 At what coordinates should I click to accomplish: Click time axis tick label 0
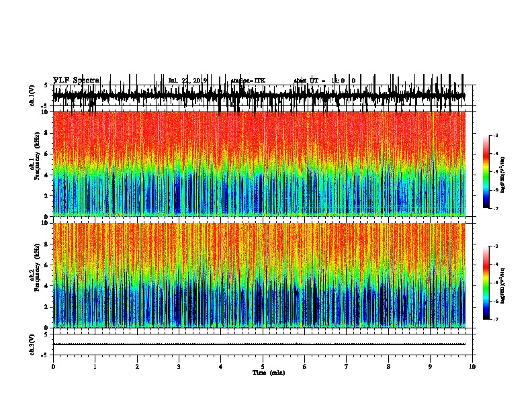point(53,367)
